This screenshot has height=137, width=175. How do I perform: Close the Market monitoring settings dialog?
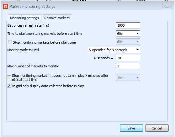click(167, 7)
